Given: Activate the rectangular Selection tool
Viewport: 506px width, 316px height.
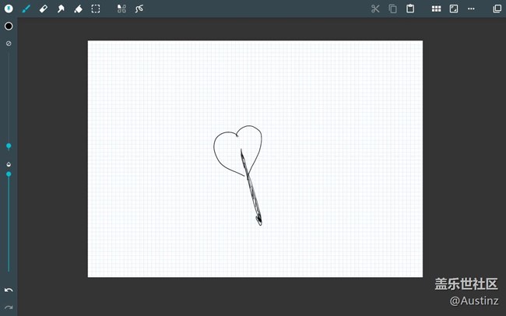Looking at the screenshot, I should [96, 9].
